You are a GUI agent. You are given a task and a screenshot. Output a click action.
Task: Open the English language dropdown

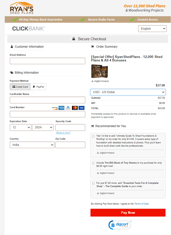(152, 28)
